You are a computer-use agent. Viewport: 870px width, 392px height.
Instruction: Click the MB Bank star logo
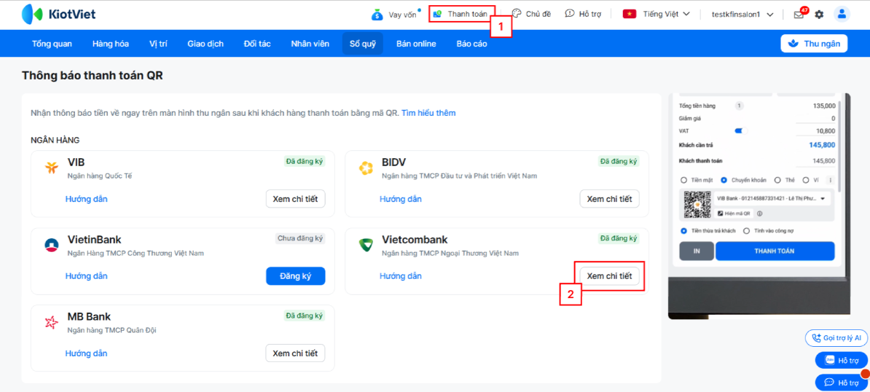(52, 322)
